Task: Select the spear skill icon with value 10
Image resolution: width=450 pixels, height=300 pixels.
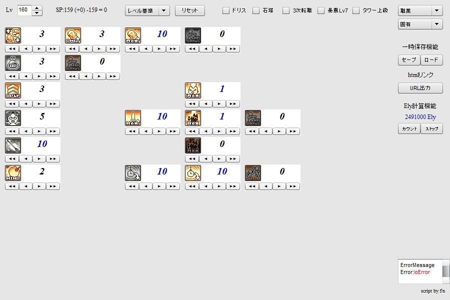Action: point(13,145)
